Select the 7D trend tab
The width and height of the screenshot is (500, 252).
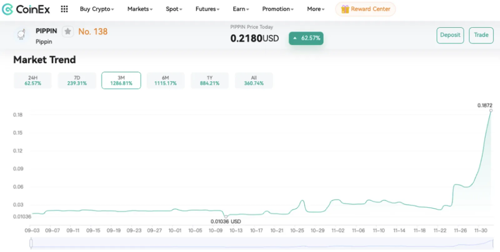(x=77, y=81)
